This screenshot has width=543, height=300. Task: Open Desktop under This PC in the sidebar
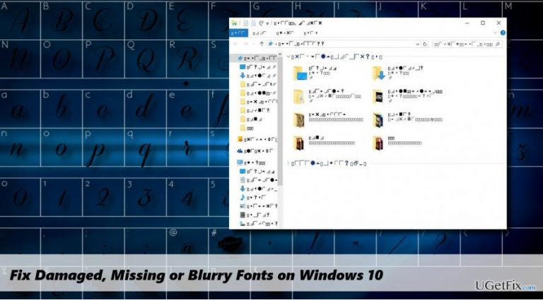[258, 172]
